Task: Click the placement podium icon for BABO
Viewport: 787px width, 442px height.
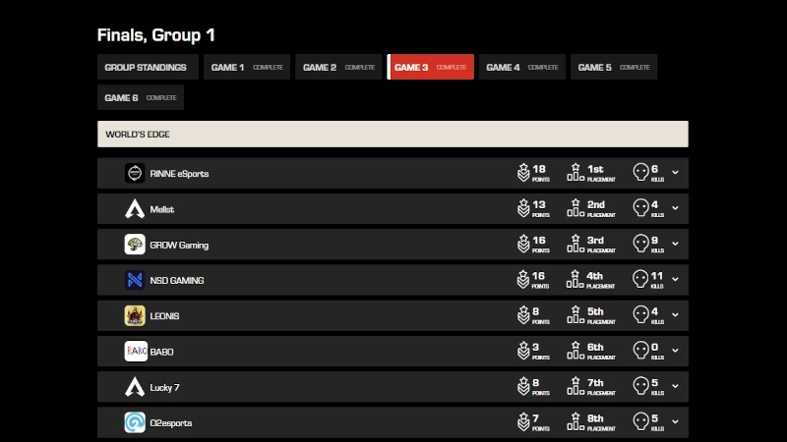Action: coord(575,351)
